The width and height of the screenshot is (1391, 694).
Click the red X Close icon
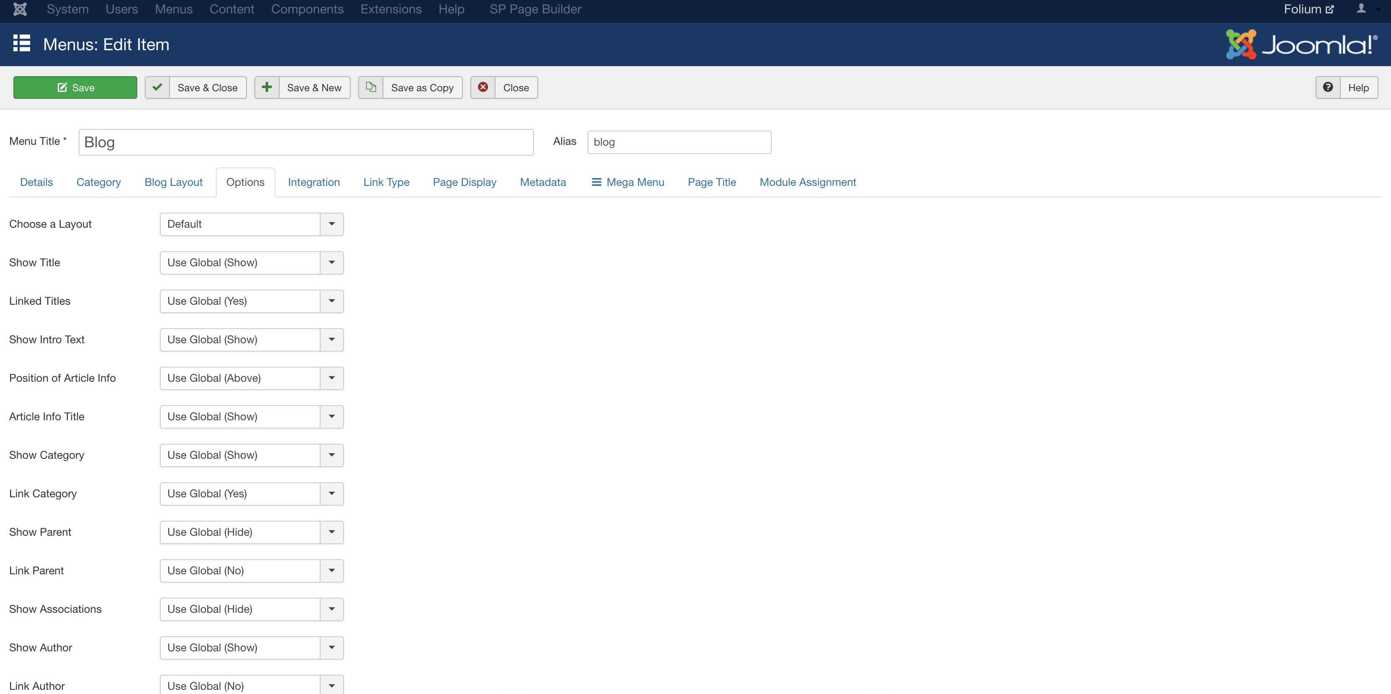pyautogui.click(x=483, y=87)
